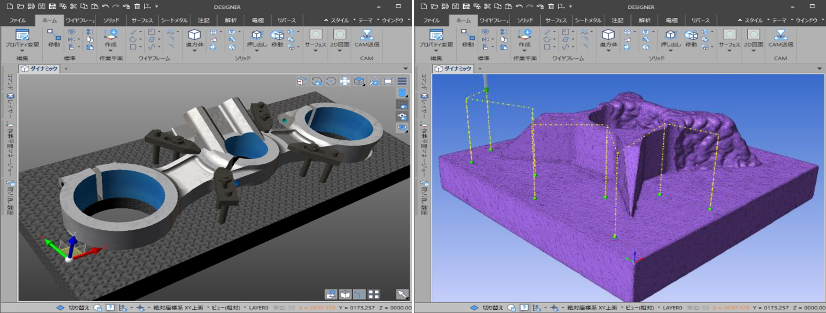The width and height of the screenshot is (826, 313).
Task: Click fit-to-window icon in left viewport toolbar
Action: [388, 81]
